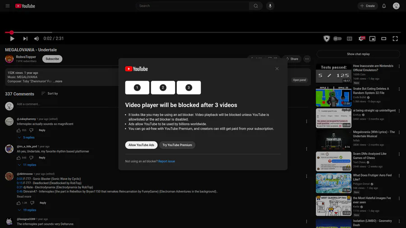406x228 pixels.
Task: Like @Aktimoose's comment
Action: (18, 203)
